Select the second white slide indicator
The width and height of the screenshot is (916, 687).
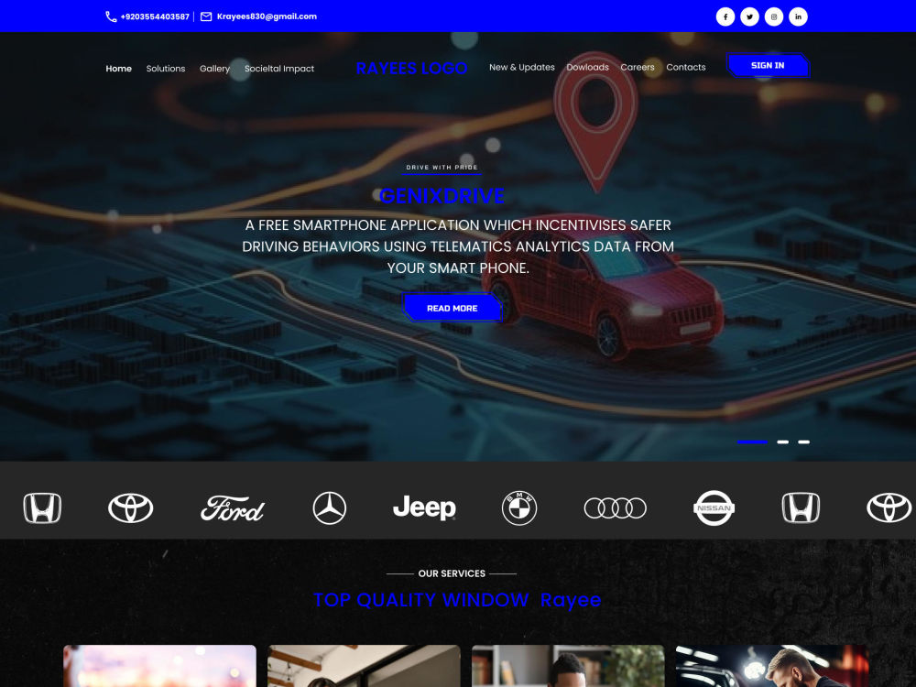tap(783, 442)
